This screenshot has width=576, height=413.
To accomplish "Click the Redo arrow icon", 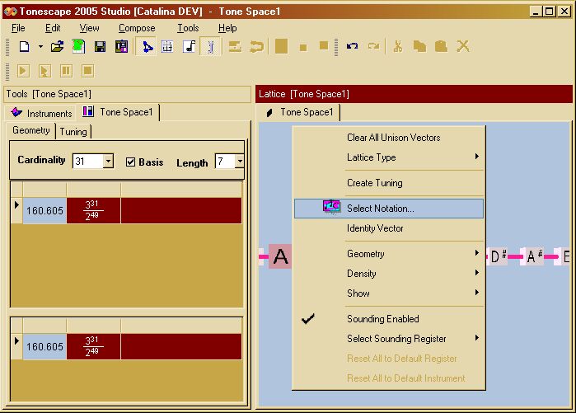I will (373, 46).
